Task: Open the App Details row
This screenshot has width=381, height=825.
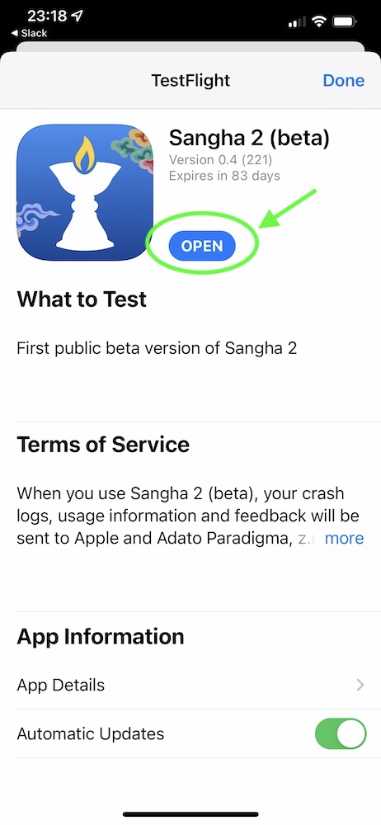Action: click(190, 685)
